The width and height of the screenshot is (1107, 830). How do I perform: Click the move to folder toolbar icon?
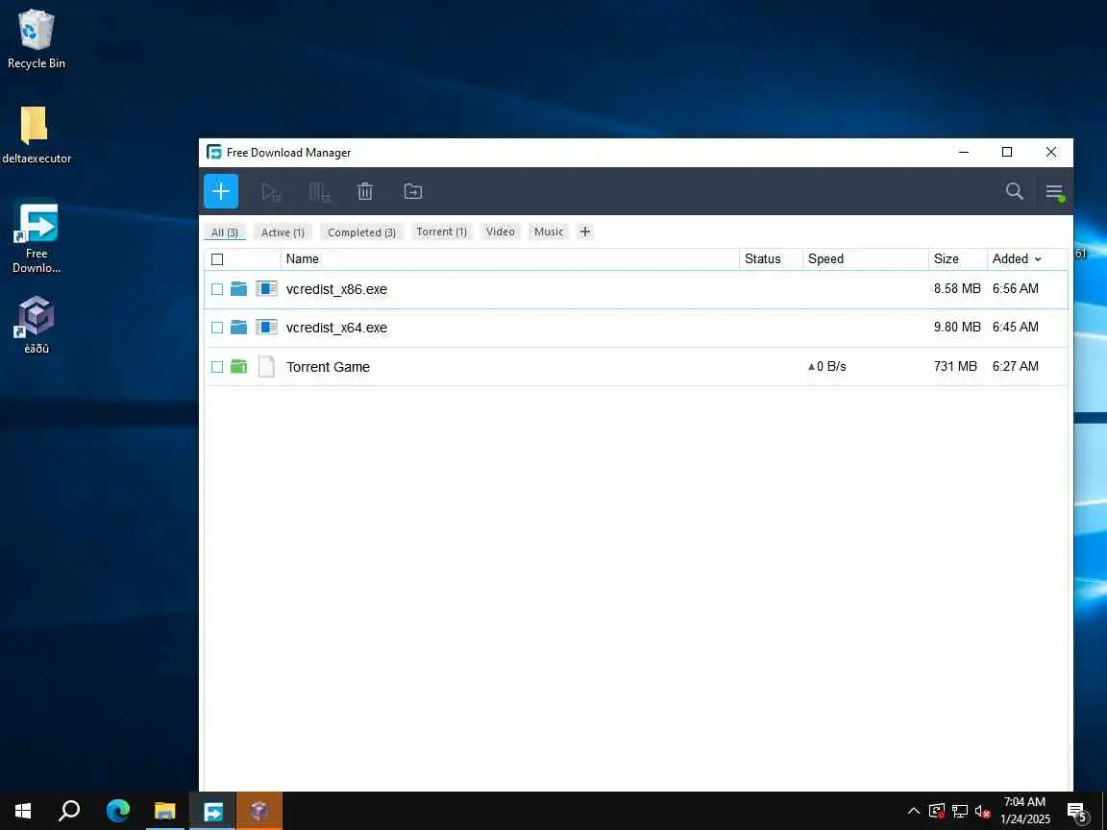[413, 191]
